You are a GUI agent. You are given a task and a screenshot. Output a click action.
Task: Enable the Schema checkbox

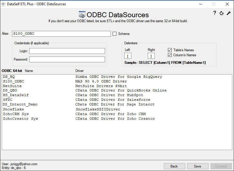(x=115, y=34)
